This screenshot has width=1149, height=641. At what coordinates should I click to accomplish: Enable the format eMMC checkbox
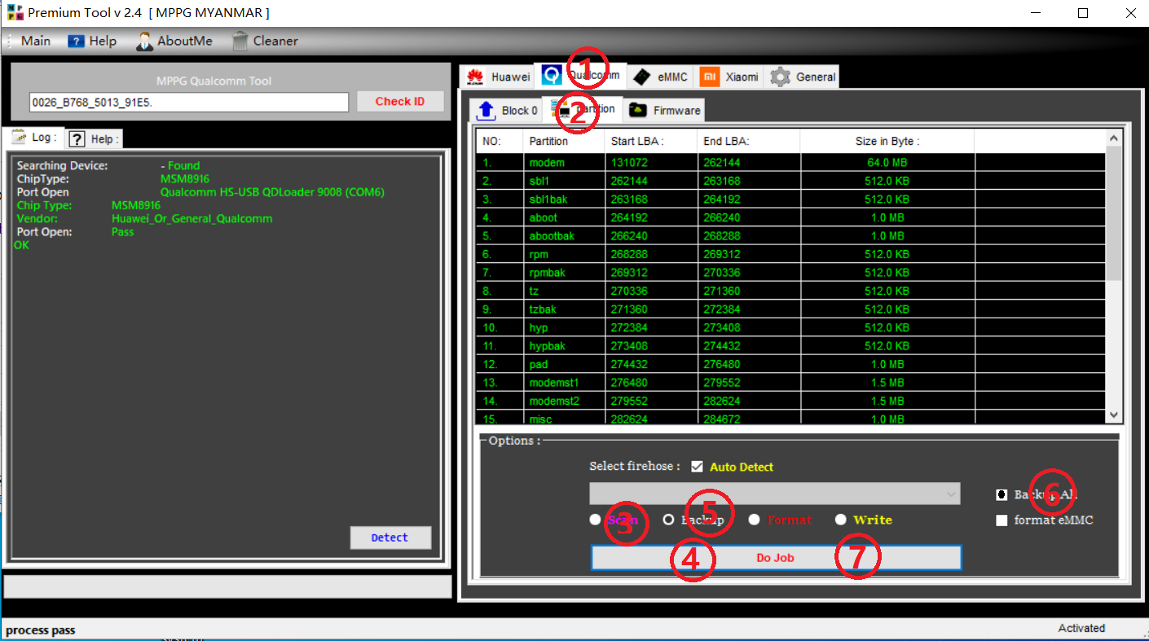coord(1002,520)
